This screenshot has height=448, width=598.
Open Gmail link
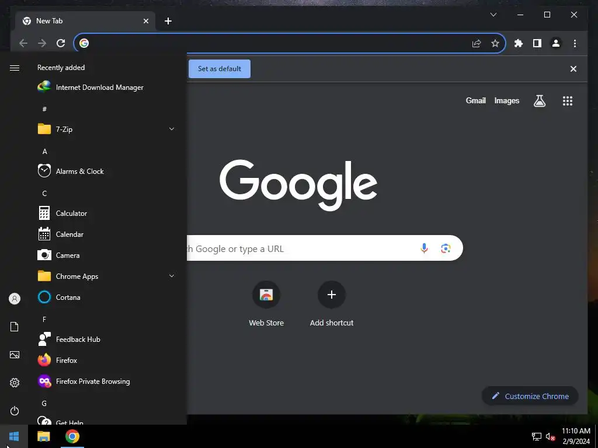[x=475, y=100]
